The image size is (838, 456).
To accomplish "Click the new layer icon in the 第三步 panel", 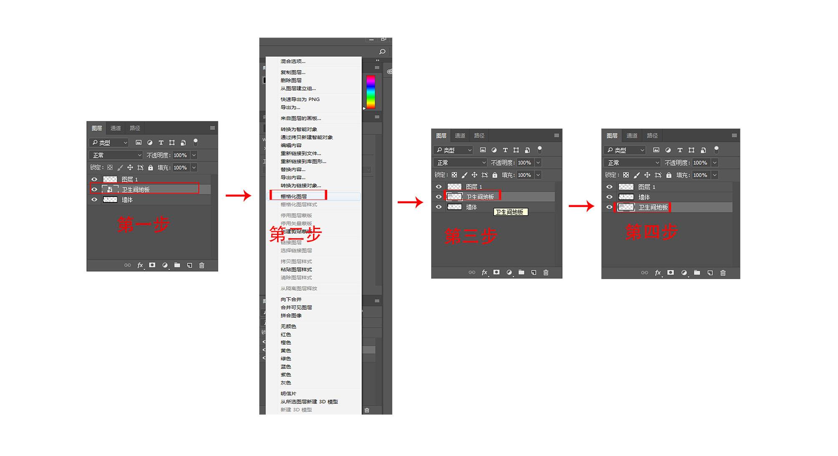I will (x=533, y=272).
